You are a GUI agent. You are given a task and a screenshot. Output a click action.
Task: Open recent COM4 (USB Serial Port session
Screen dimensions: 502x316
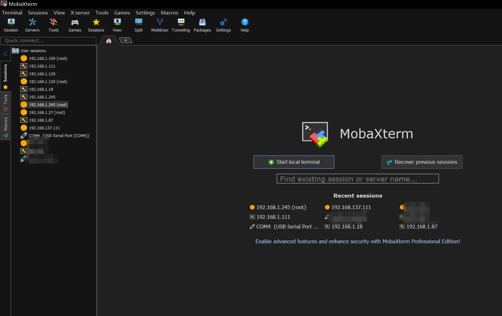click(284, 227)
